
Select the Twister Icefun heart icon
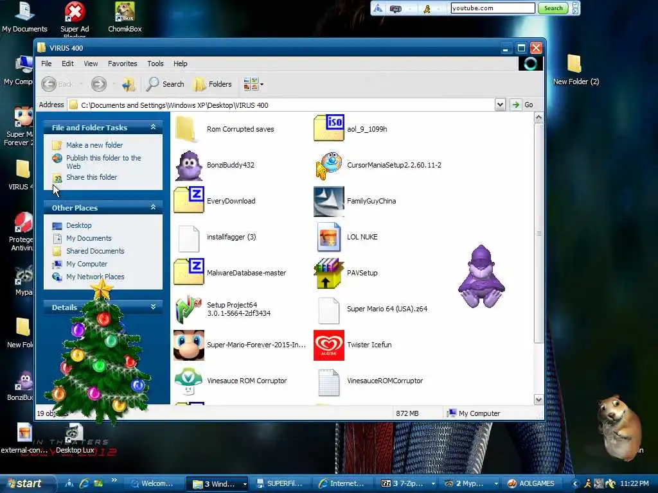(329, 345)
